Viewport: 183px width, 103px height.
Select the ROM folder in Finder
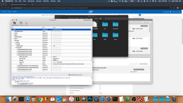(x=116, y=36)
